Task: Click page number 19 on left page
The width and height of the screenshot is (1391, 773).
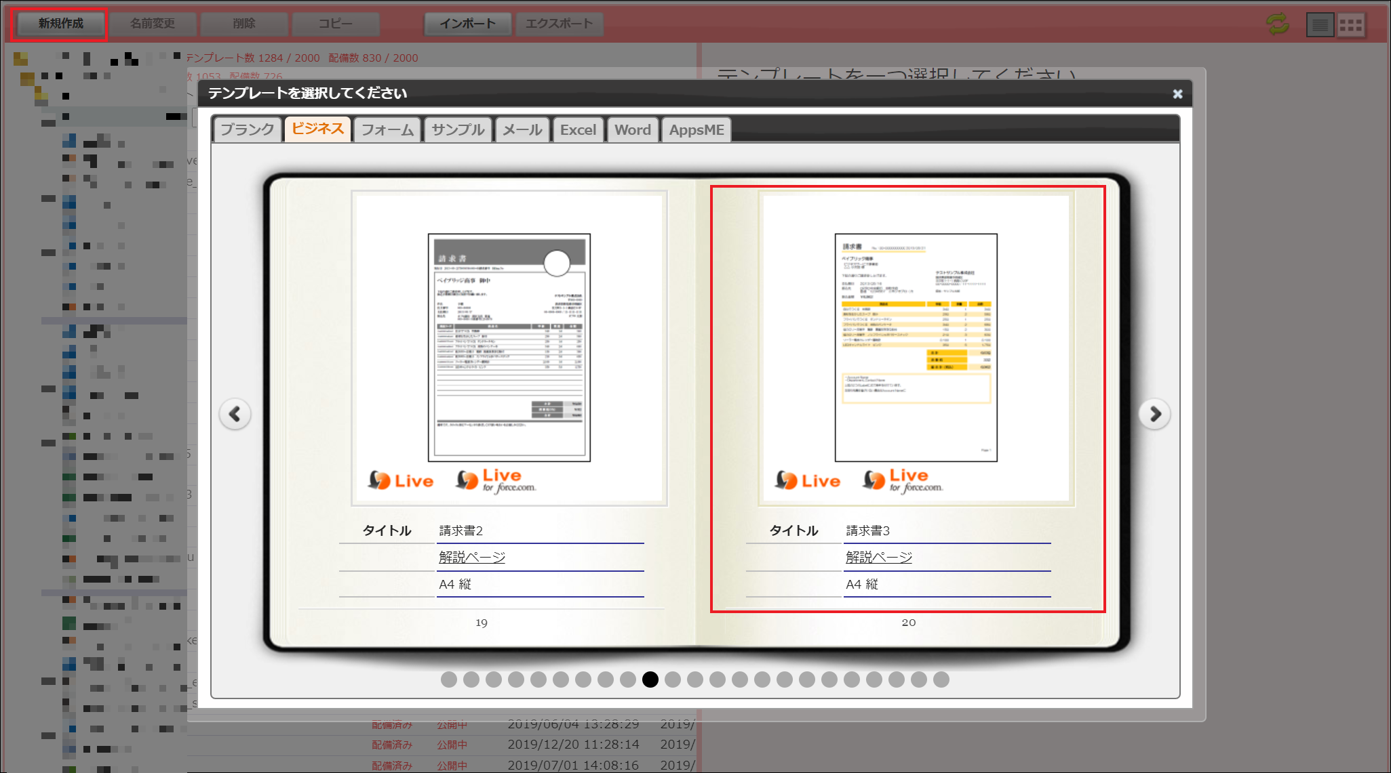Action: 482,623
